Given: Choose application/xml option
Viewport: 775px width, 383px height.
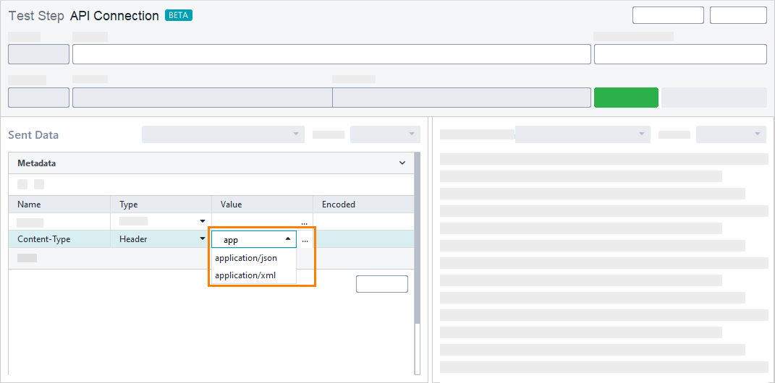Looking at the screenshot, I should pos(245,275).
